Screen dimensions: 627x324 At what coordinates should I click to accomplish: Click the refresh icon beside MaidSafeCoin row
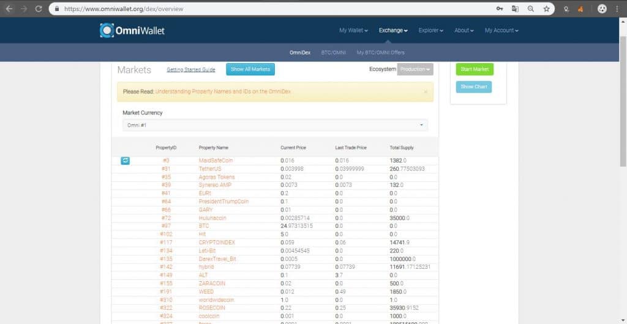click(x=125, y=160)
